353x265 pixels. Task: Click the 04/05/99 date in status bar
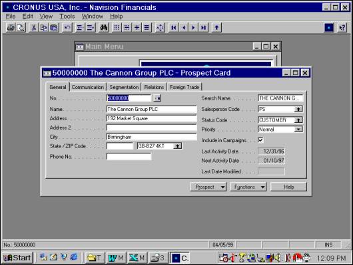click(222, 245)
